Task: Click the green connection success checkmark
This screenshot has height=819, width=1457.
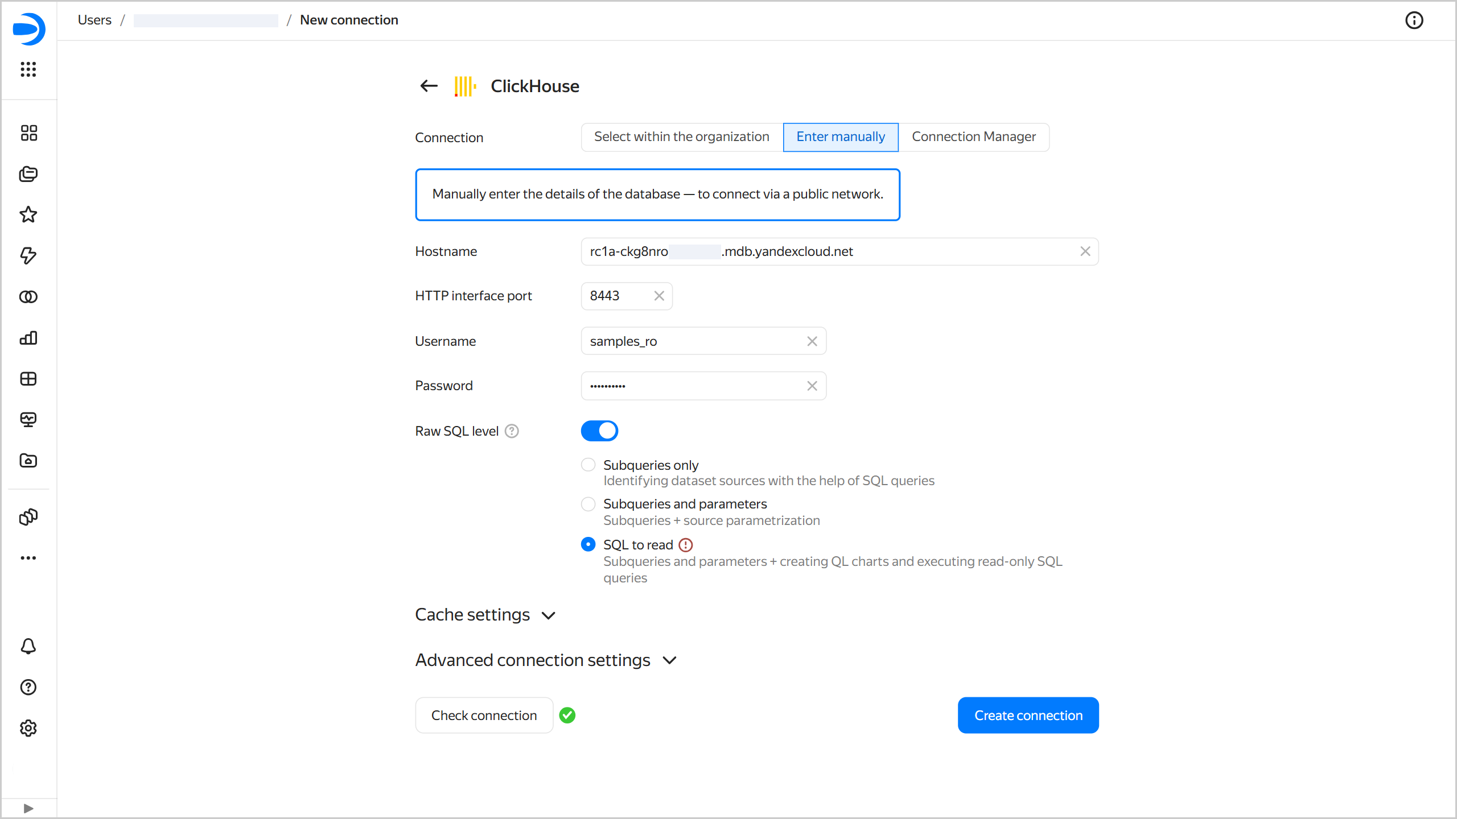Action: tap(567, 715)
